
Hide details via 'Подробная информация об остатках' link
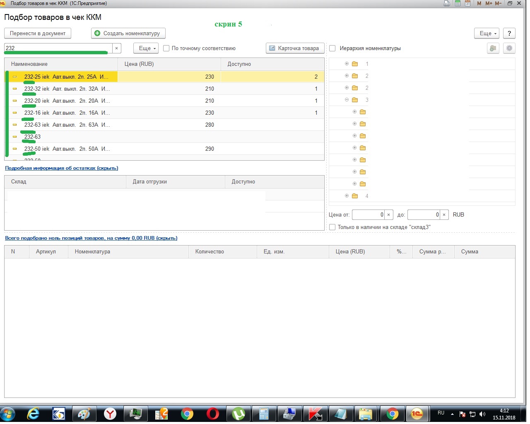61,168
